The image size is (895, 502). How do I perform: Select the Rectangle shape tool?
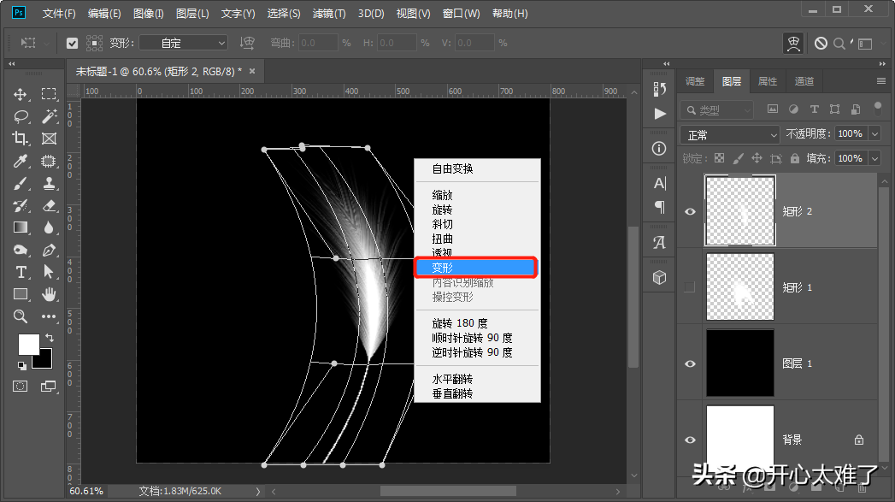pos(21,295)
